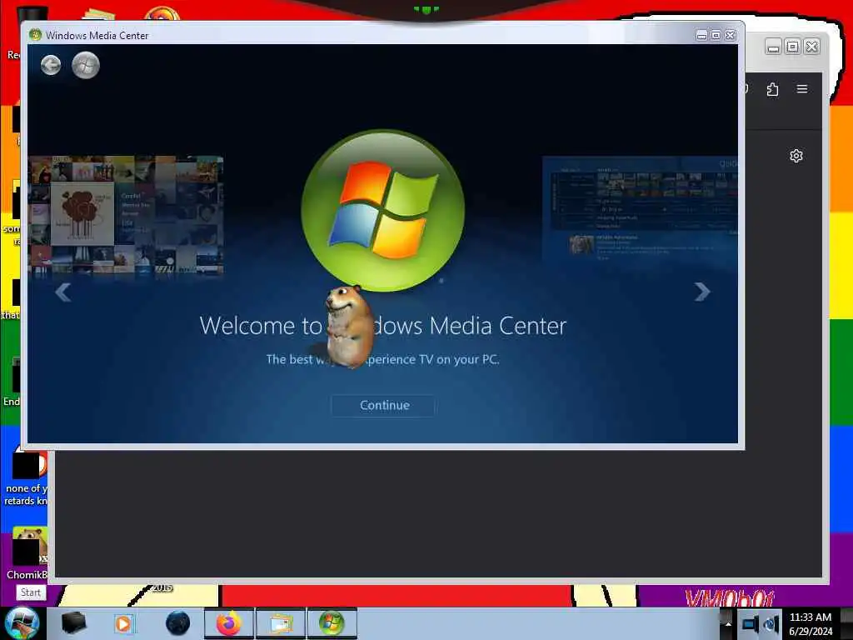Click the back arrow in Media Center
The height and width of the screenshot is (640, 853).
click(x=51, y=65)
